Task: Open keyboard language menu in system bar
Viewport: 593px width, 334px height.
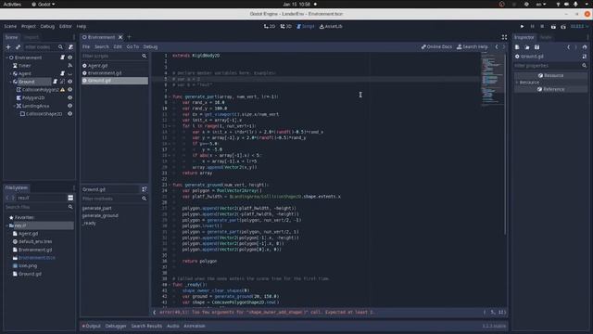Action: point(541,4)
